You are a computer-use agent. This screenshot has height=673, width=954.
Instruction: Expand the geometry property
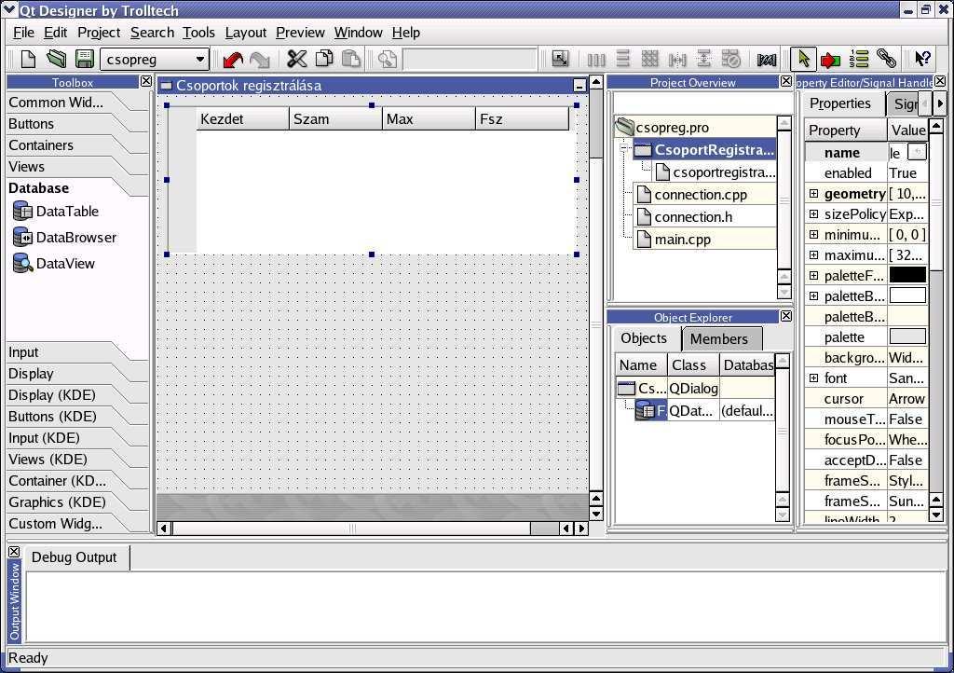[x=813, y=194]
